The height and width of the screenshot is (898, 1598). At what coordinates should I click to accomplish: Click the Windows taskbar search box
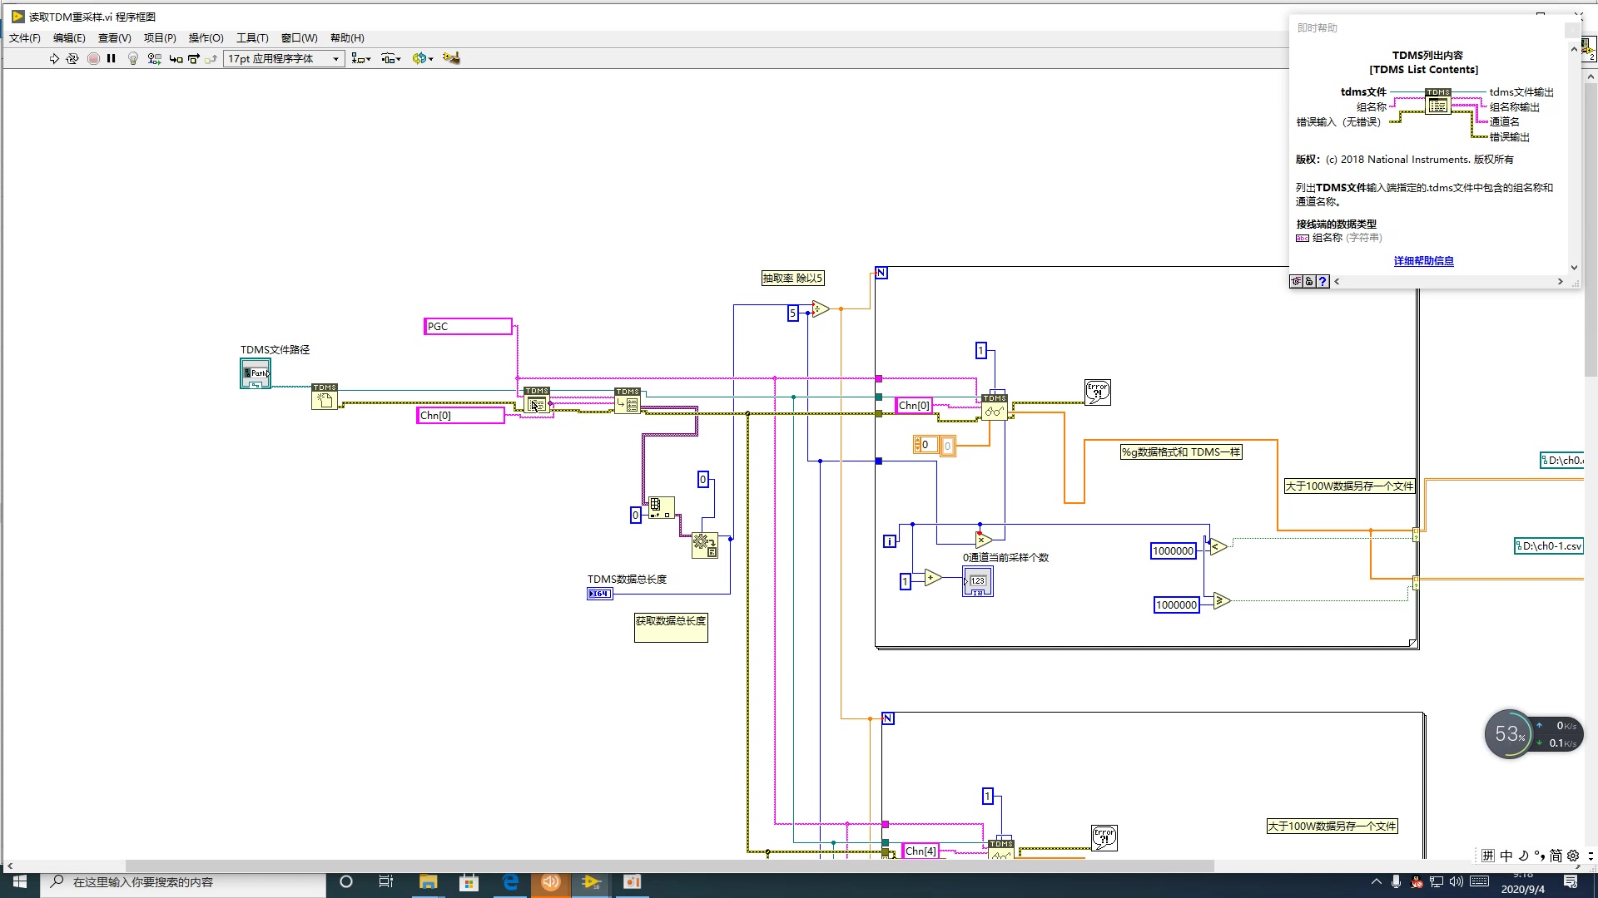tap(183, 881)
